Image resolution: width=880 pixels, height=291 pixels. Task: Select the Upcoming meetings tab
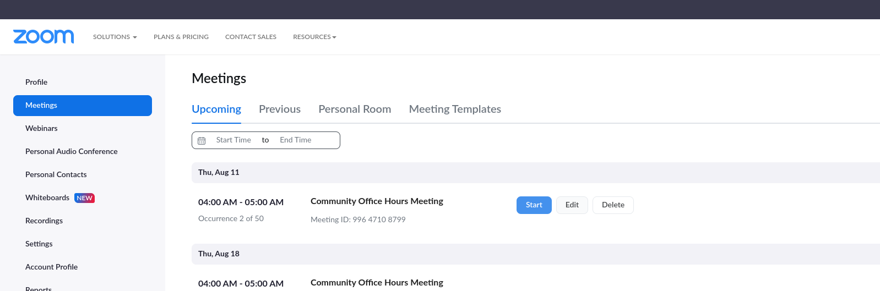pyautogui.click(x=216, y=109)
